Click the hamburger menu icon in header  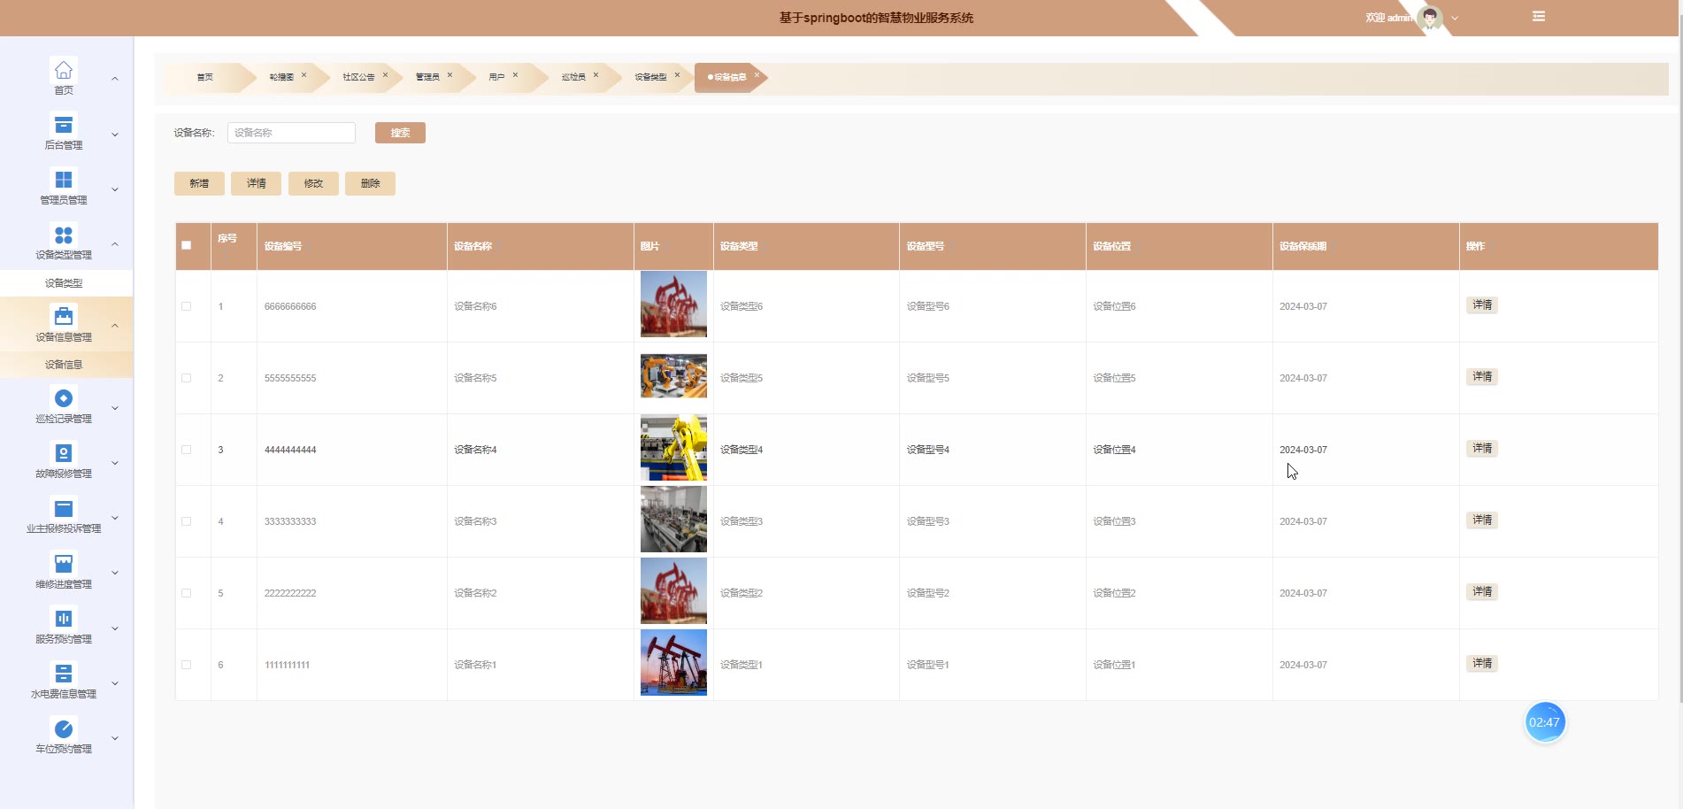pos(1539,17)
